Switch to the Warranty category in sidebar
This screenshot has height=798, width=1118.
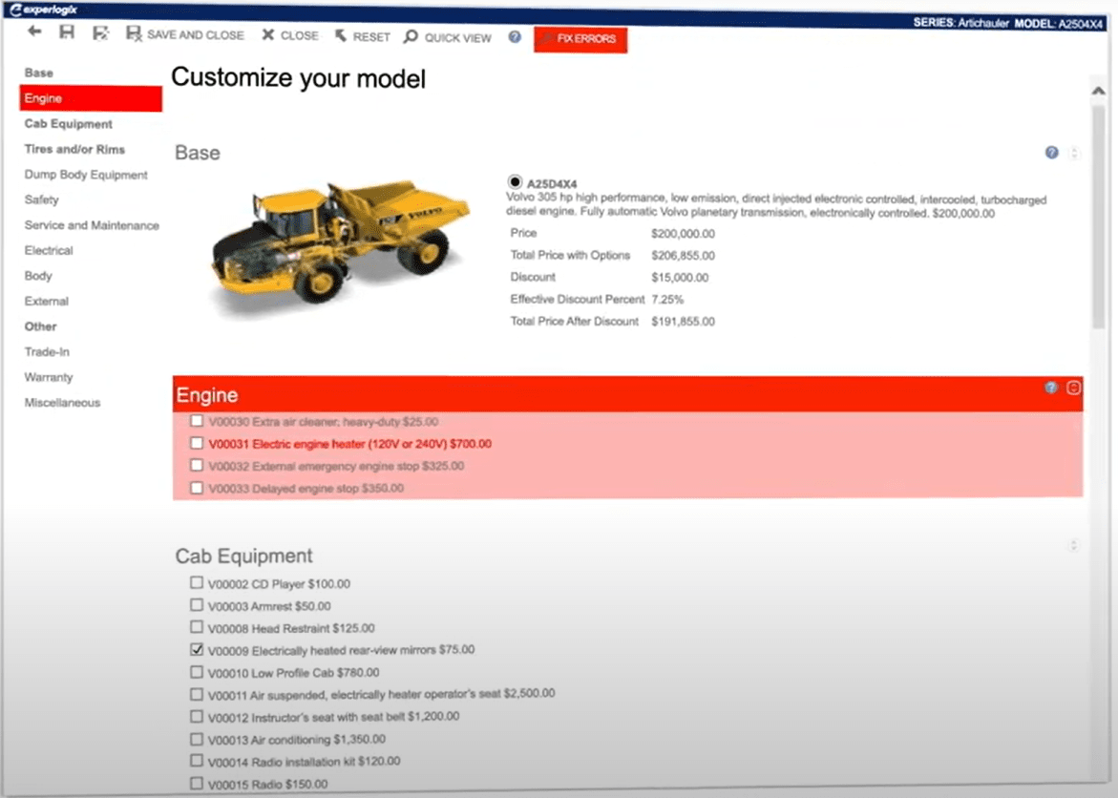pos(49,377)
